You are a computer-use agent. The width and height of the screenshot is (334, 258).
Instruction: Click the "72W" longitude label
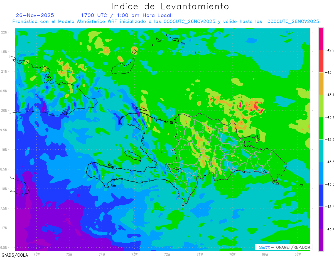coord(167,254)
